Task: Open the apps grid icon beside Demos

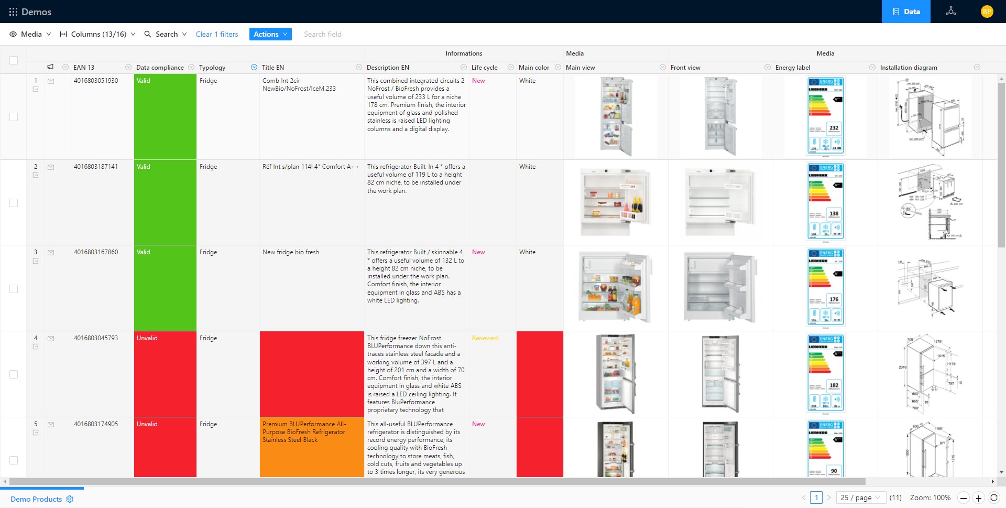Action: click(13, 12)
